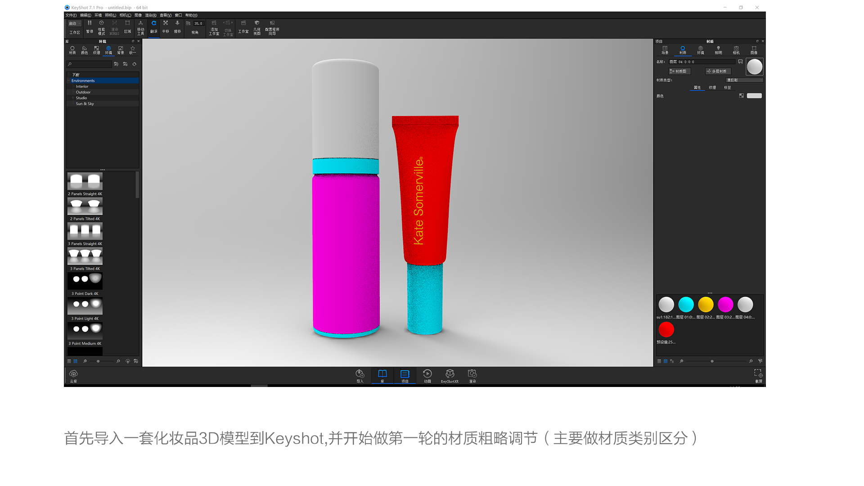
Task: Enable performance mode (性能模式)
Action: (x=101, y=27)
